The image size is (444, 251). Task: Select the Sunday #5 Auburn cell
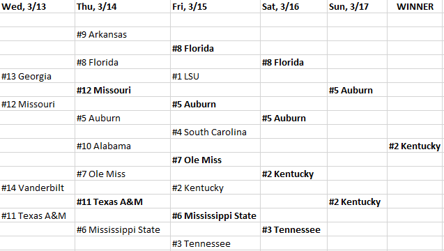pos(357,90)
